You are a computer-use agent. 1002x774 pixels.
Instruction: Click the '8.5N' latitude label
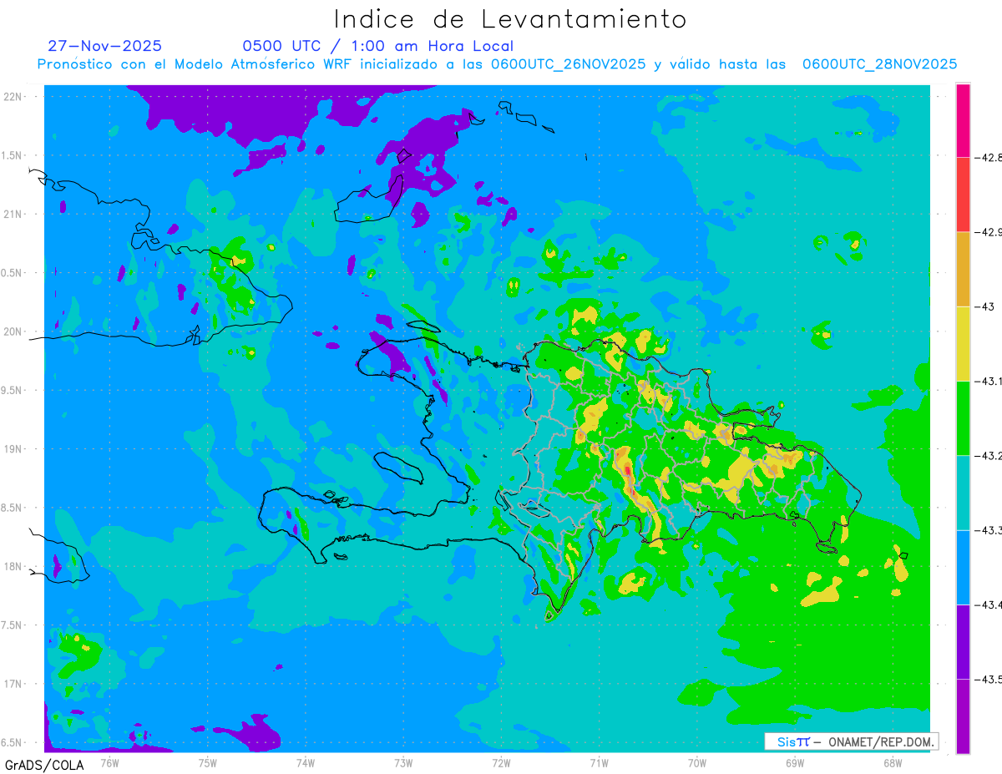tap(12, 508)
